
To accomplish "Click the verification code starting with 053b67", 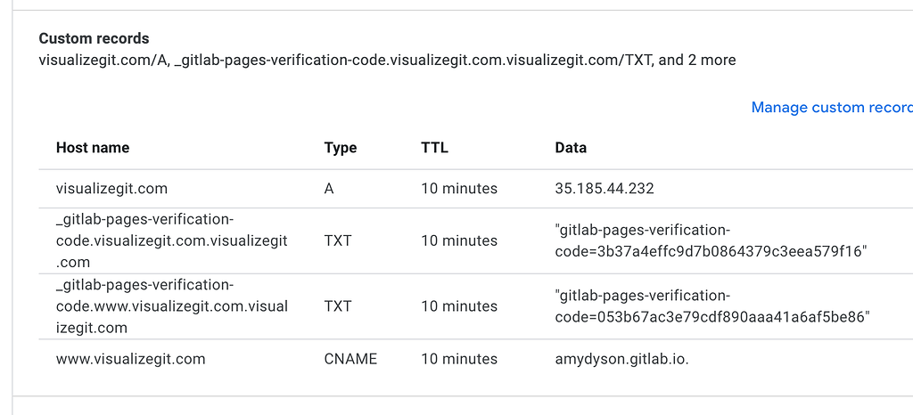I will click(712, 317).
